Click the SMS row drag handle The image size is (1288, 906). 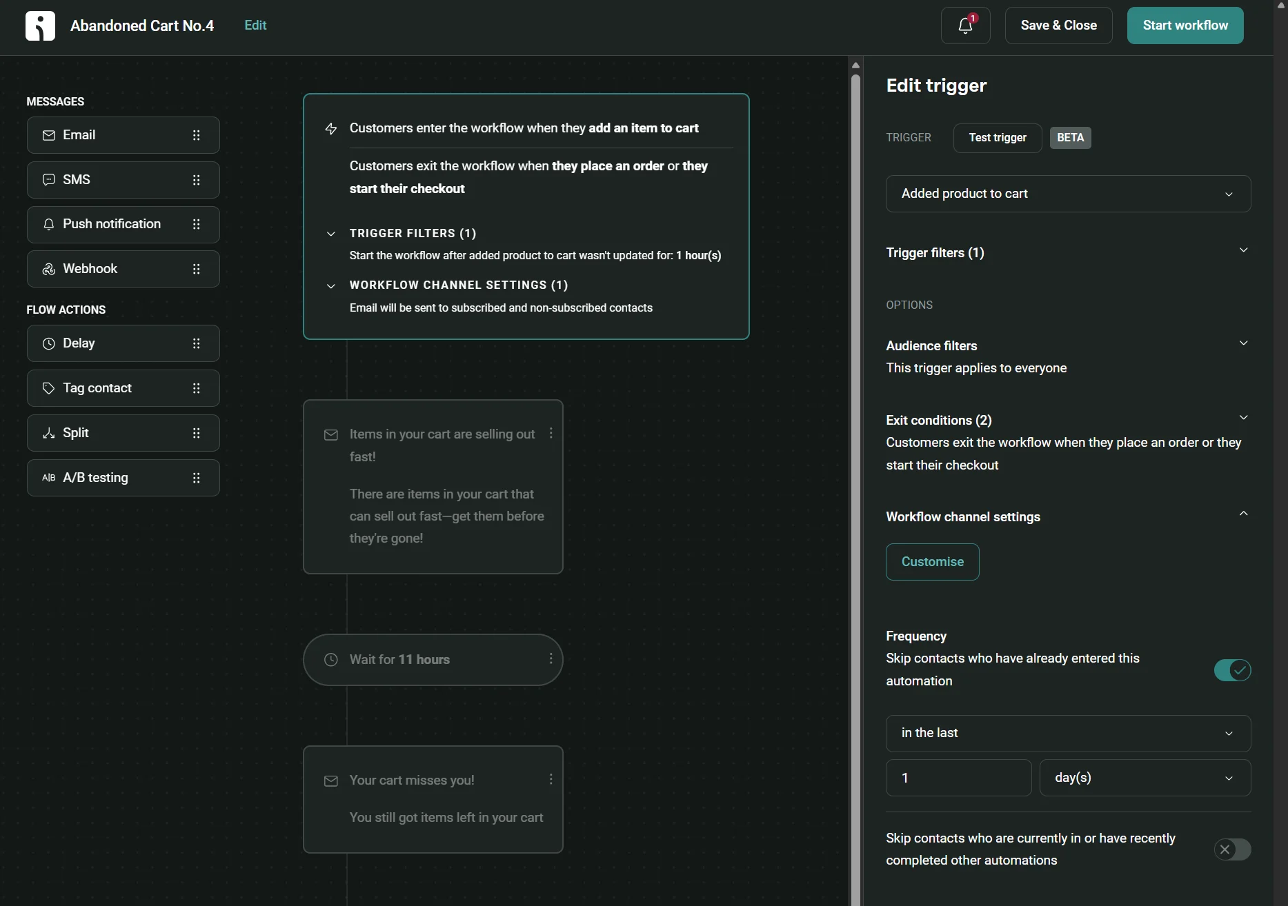point(197,180)
